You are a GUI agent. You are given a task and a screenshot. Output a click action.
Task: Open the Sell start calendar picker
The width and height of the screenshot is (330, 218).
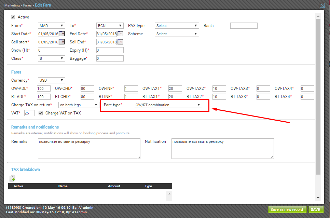[x=62, y=42]
